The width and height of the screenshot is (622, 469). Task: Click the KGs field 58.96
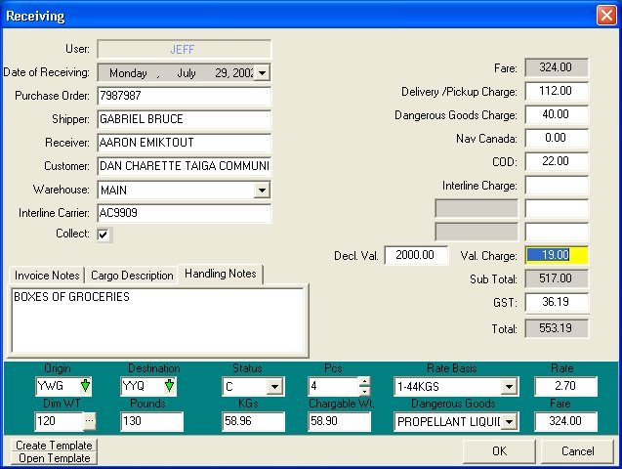pos(253,421)
